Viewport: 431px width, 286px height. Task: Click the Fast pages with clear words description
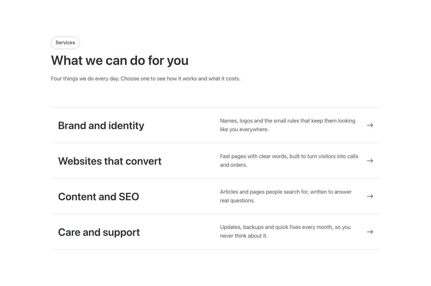point(289,161)
